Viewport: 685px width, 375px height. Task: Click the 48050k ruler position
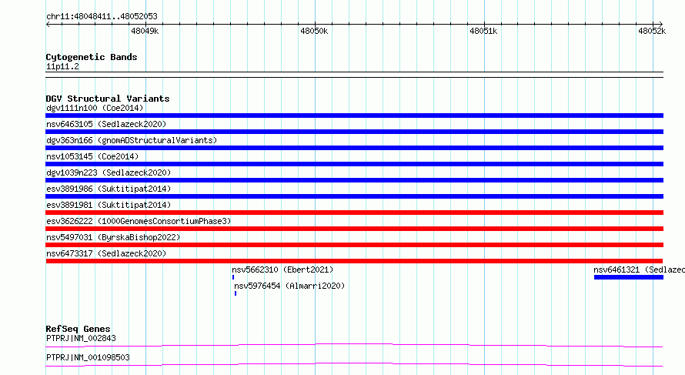pyautogui.click(x=314, y=31)
